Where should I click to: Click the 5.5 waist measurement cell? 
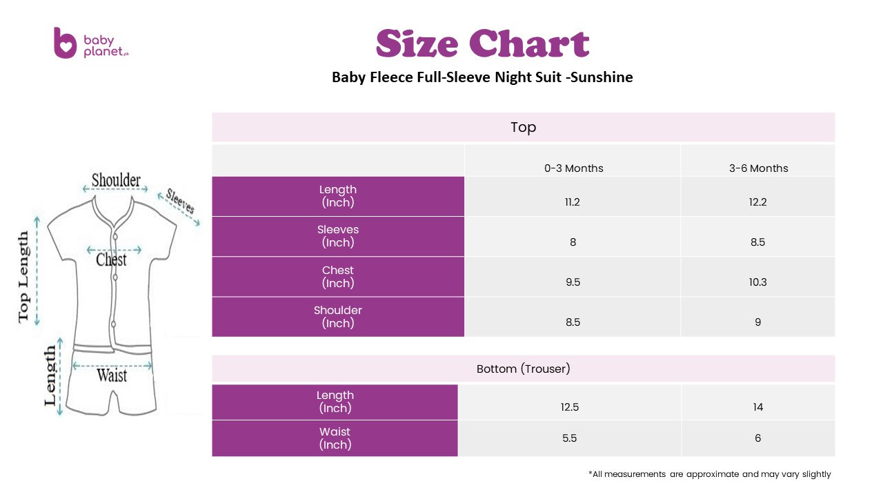[570, 438]
